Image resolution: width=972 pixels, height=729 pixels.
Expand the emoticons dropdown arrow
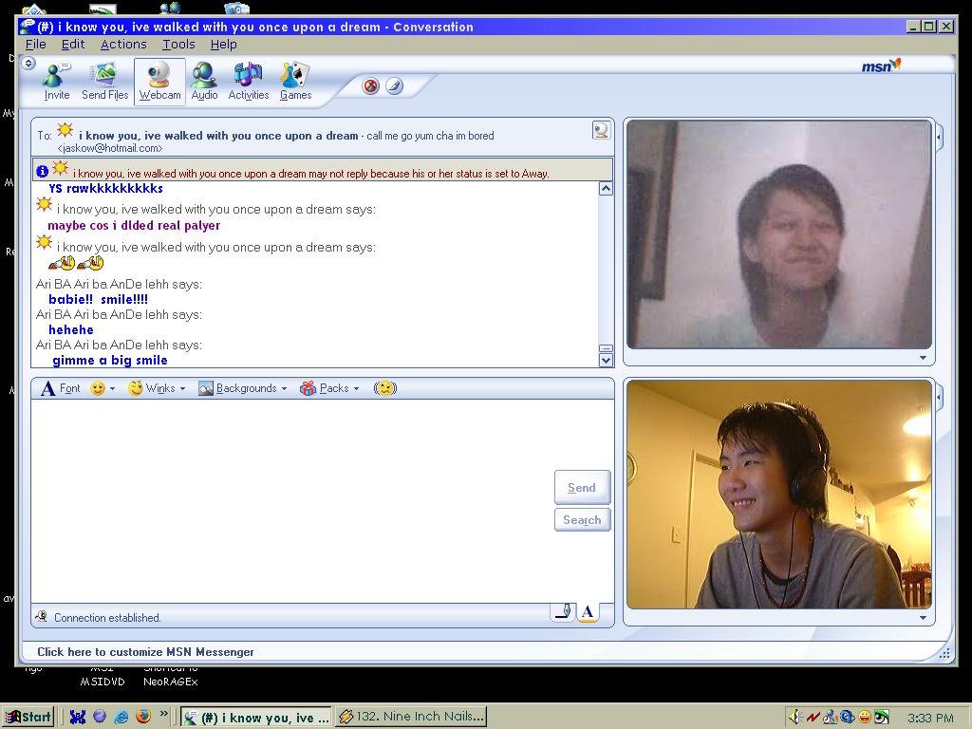coord(112,388)
